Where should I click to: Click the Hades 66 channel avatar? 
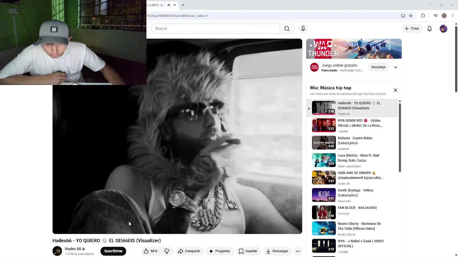coord(57,251)
